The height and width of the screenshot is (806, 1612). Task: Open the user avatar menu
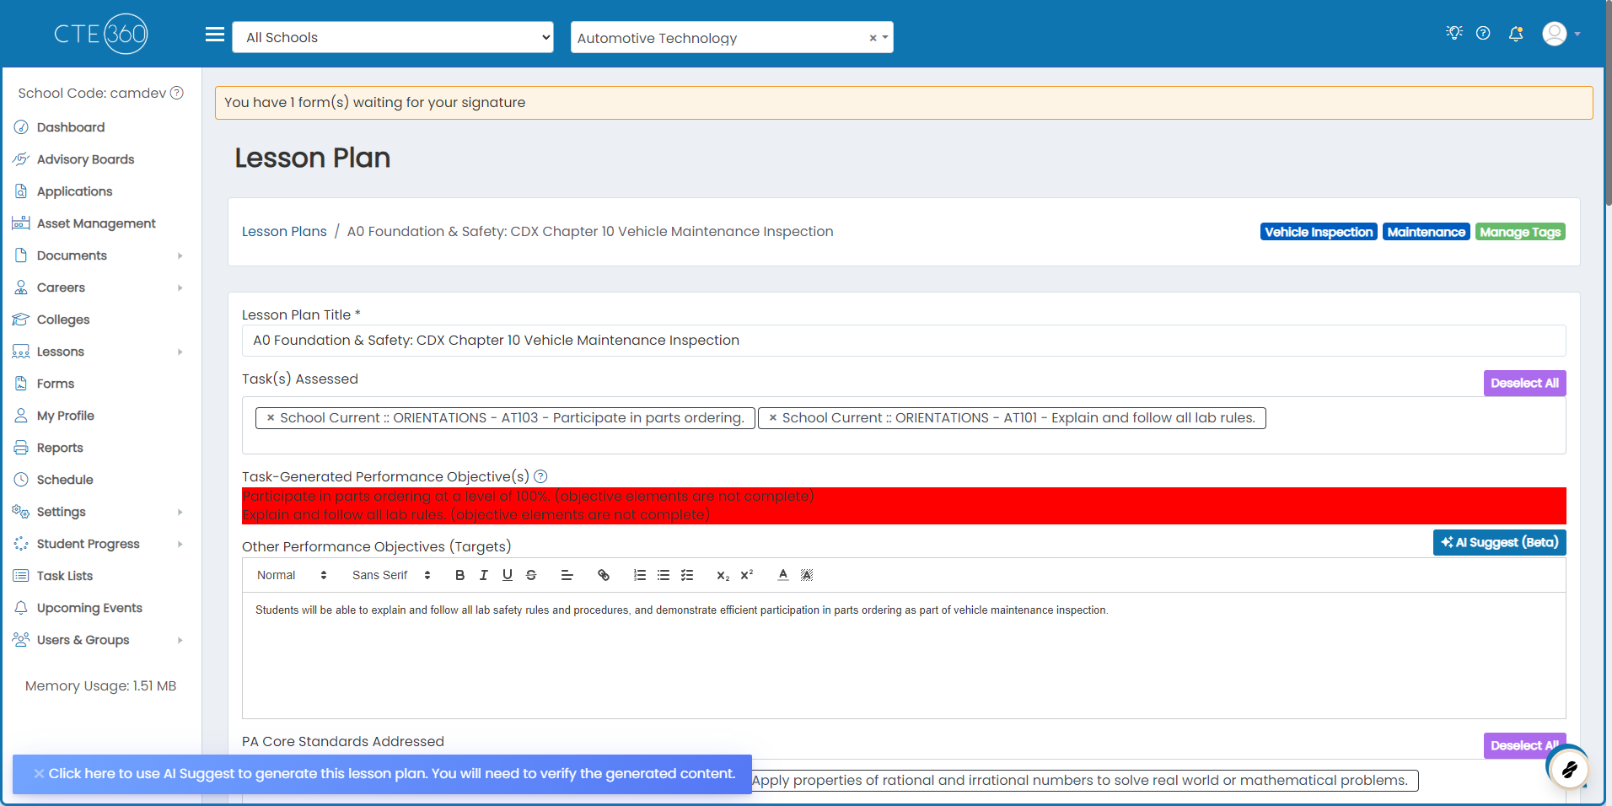1561,34
